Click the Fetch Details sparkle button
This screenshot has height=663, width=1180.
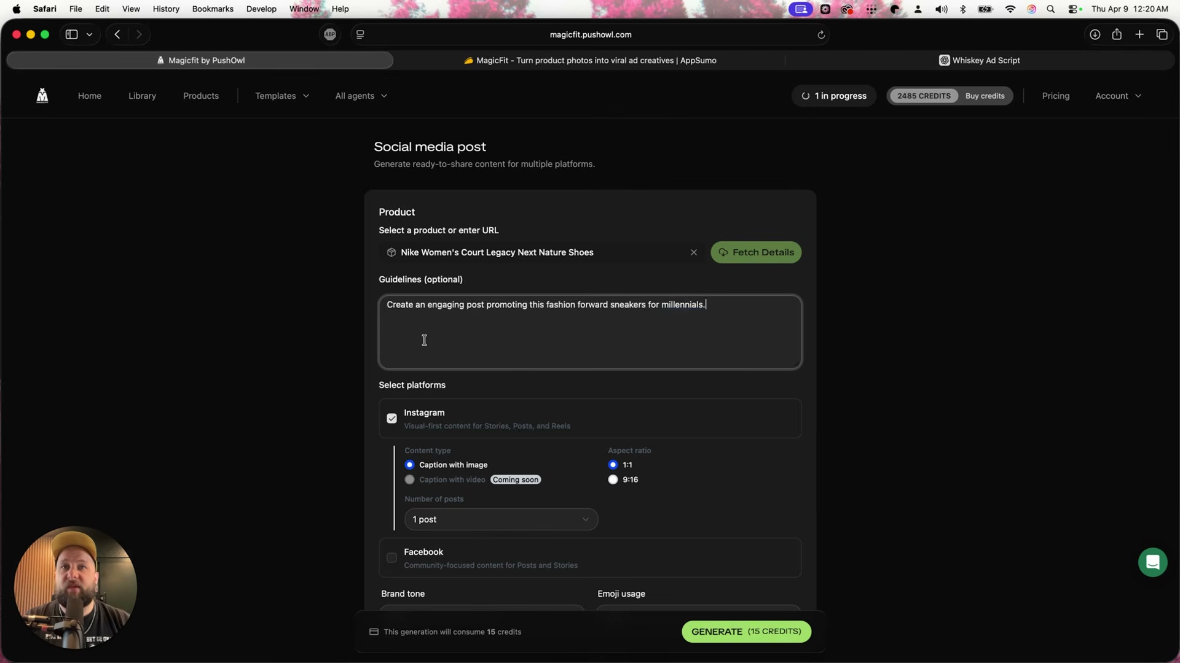[756, 252]
